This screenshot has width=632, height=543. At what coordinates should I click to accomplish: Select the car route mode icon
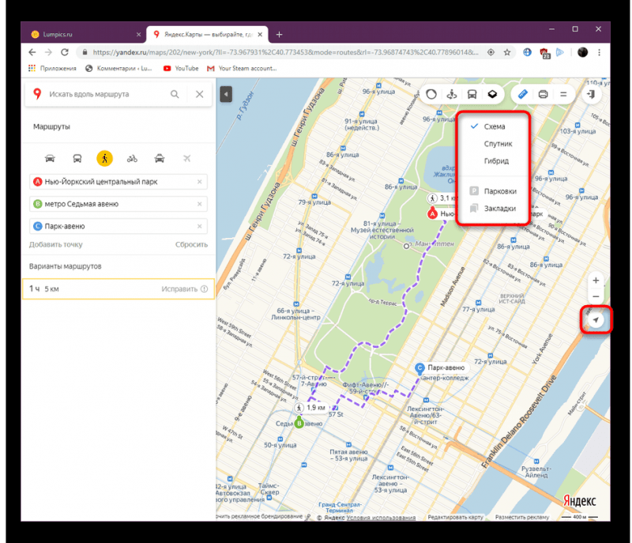(50, 158)
